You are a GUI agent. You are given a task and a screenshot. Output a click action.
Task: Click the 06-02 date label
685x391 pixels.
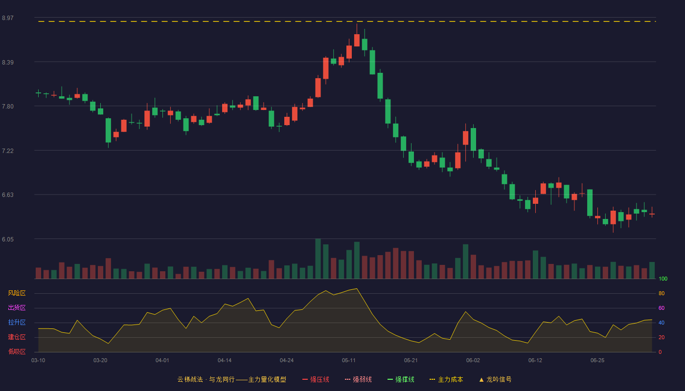pos(473,360)
